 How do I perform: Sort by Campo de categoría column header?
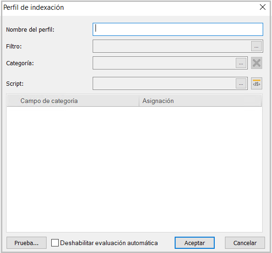coord(73,101)
